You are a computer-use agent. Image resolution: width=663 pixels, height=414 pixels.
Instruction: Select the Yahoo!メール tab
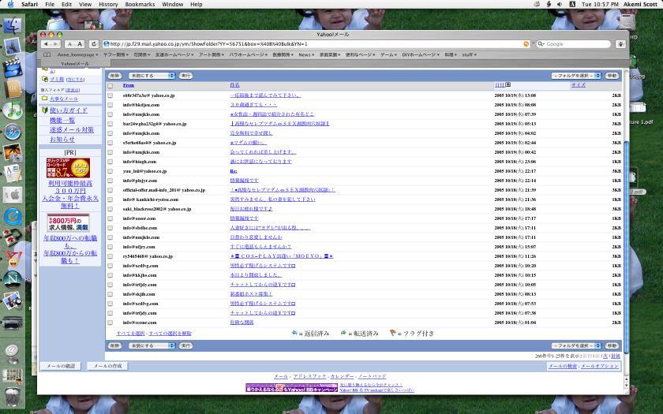(75, 64)
